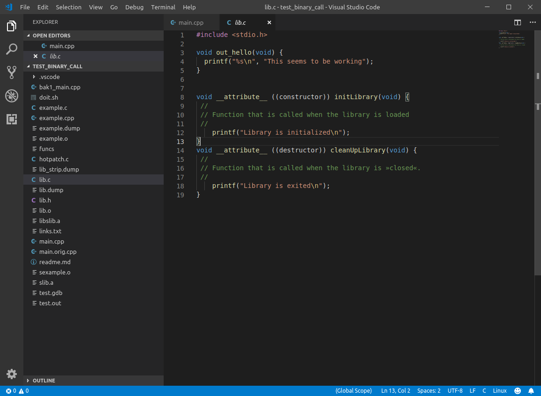Open the Explorer view in activity bar

click(12, 26)
